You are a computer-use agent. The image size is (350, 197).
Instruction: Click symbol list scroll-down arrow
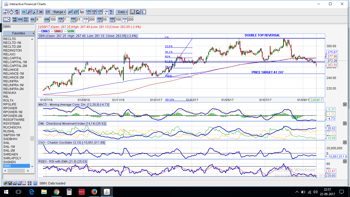32,166
